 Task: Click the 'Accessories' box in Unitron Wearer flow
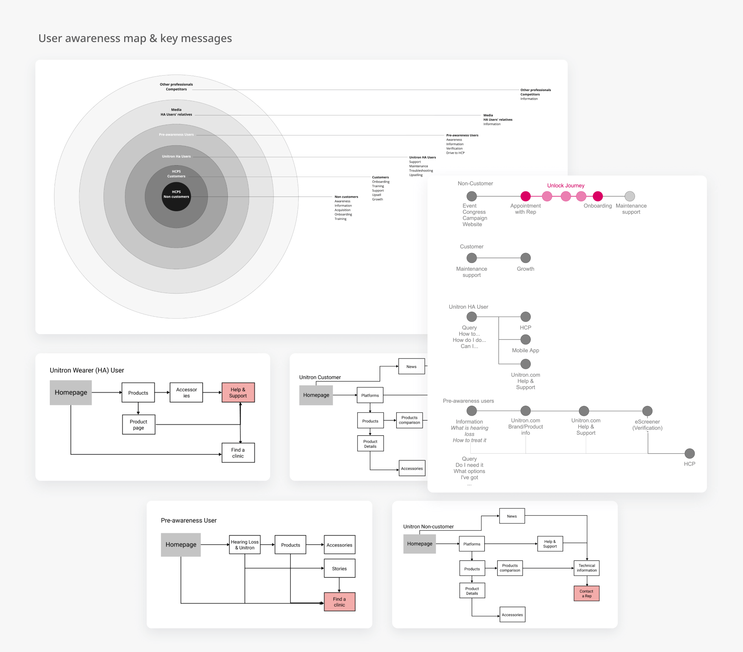tap(186, 392)
